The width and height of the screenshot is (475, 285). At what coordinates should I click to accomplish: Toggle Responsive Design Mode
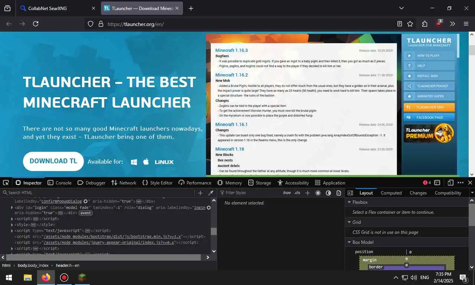point(451,183)
